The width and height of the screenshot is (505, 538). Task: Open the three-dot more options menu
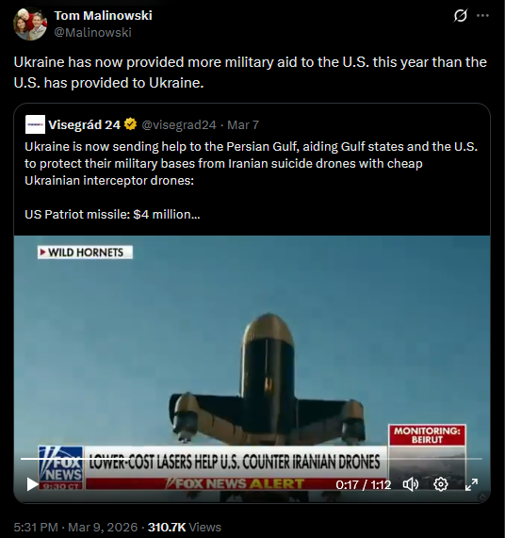pyautogui.click(x=482, y=15)
